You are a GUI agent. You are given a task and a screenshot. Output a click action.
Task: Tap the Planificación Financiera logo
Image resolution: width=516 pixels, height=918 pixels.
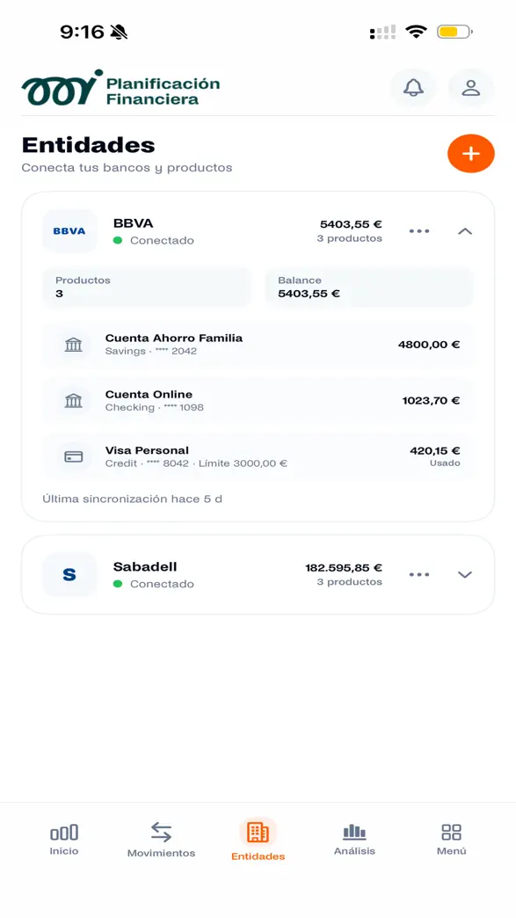(x=120, y=88)
